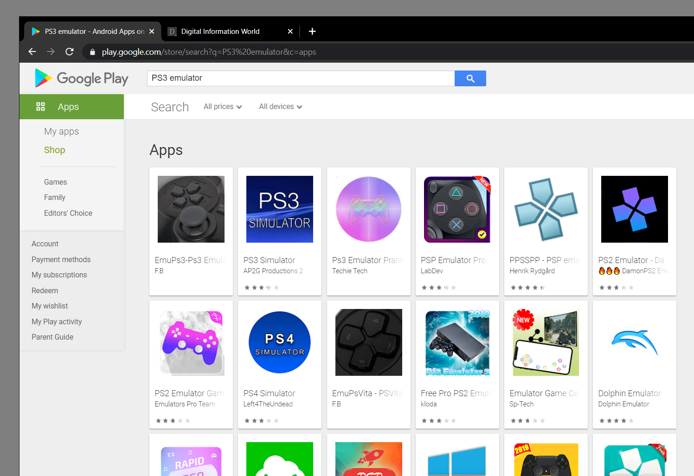Close the PS3 emulator browser tab

[x=152, y=32]
